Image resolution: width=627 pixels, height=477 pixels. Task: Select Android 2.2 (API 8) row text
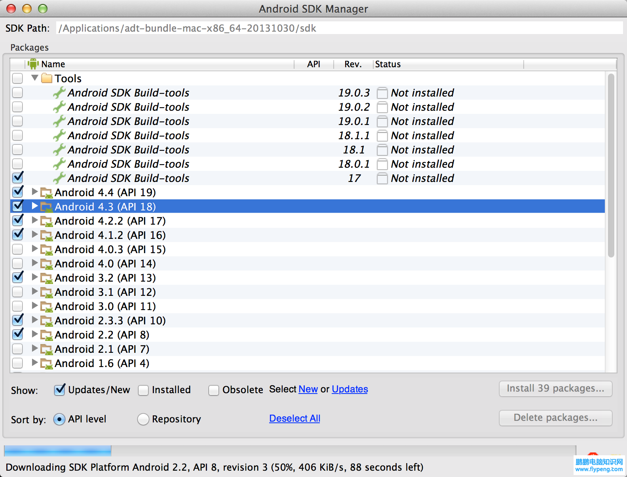102,335
